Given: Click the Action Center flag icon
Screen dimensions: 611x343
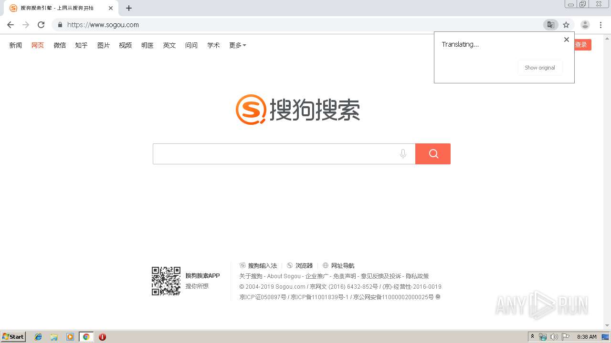Looking at the screenshot, I should (566, 337).
